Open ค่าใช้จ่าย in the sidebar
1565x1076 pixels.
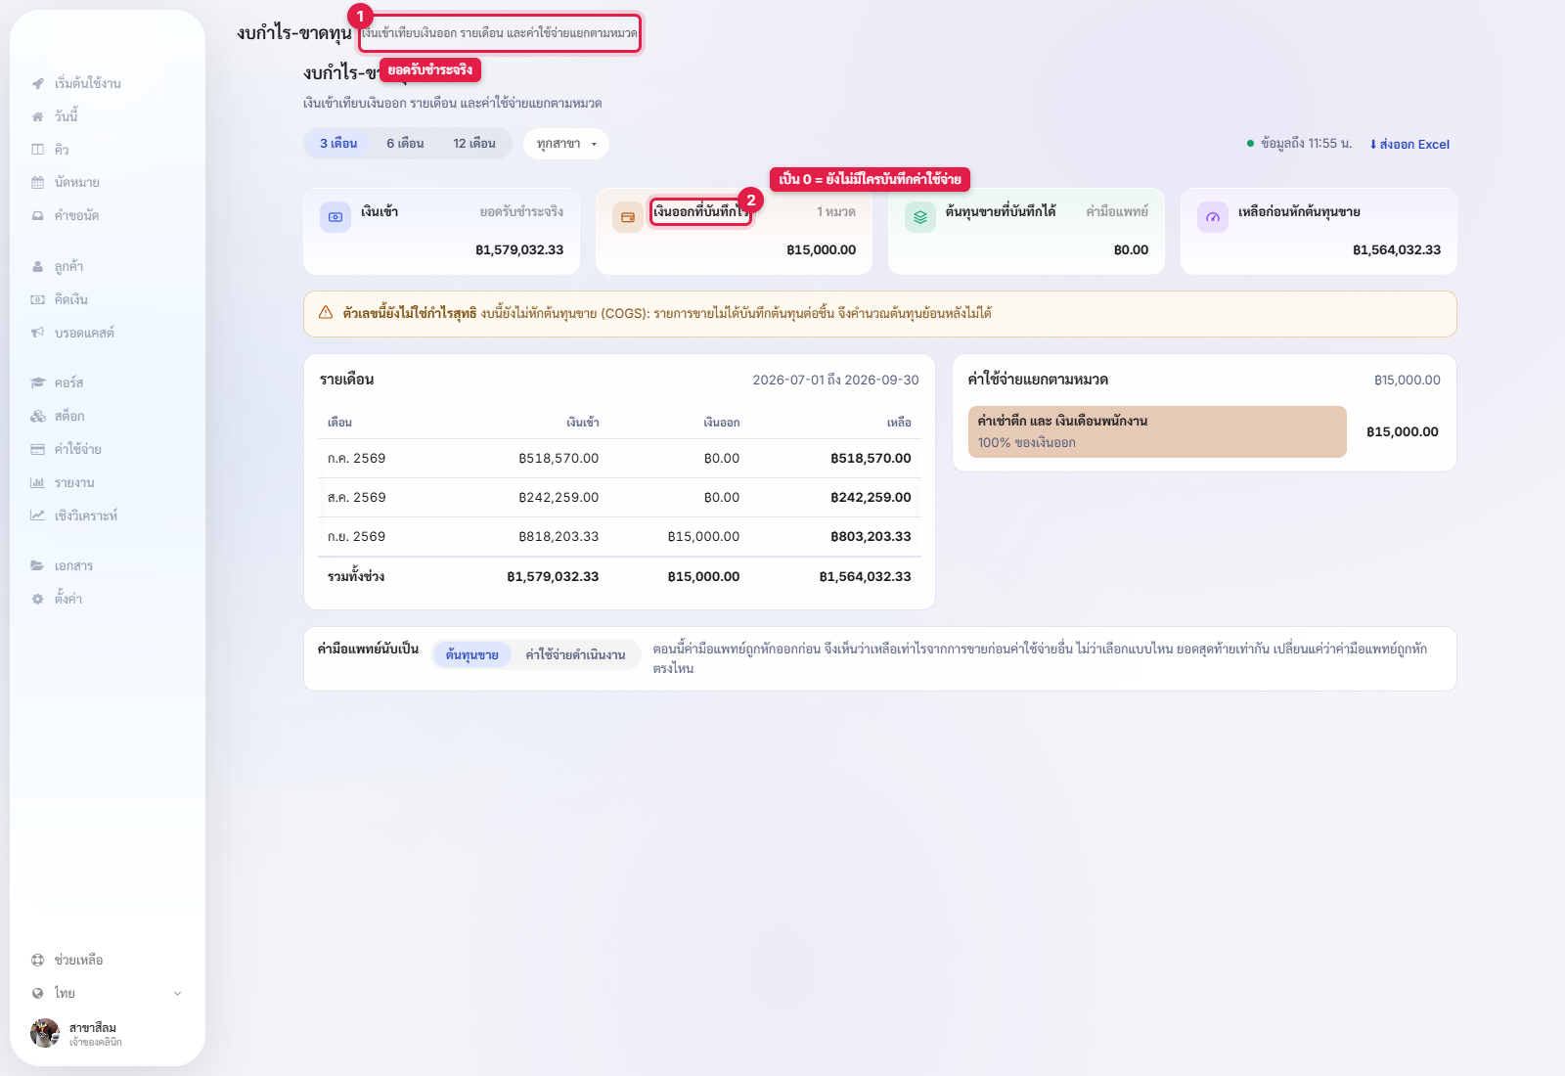pyautogui.click(x=78, y=450)
